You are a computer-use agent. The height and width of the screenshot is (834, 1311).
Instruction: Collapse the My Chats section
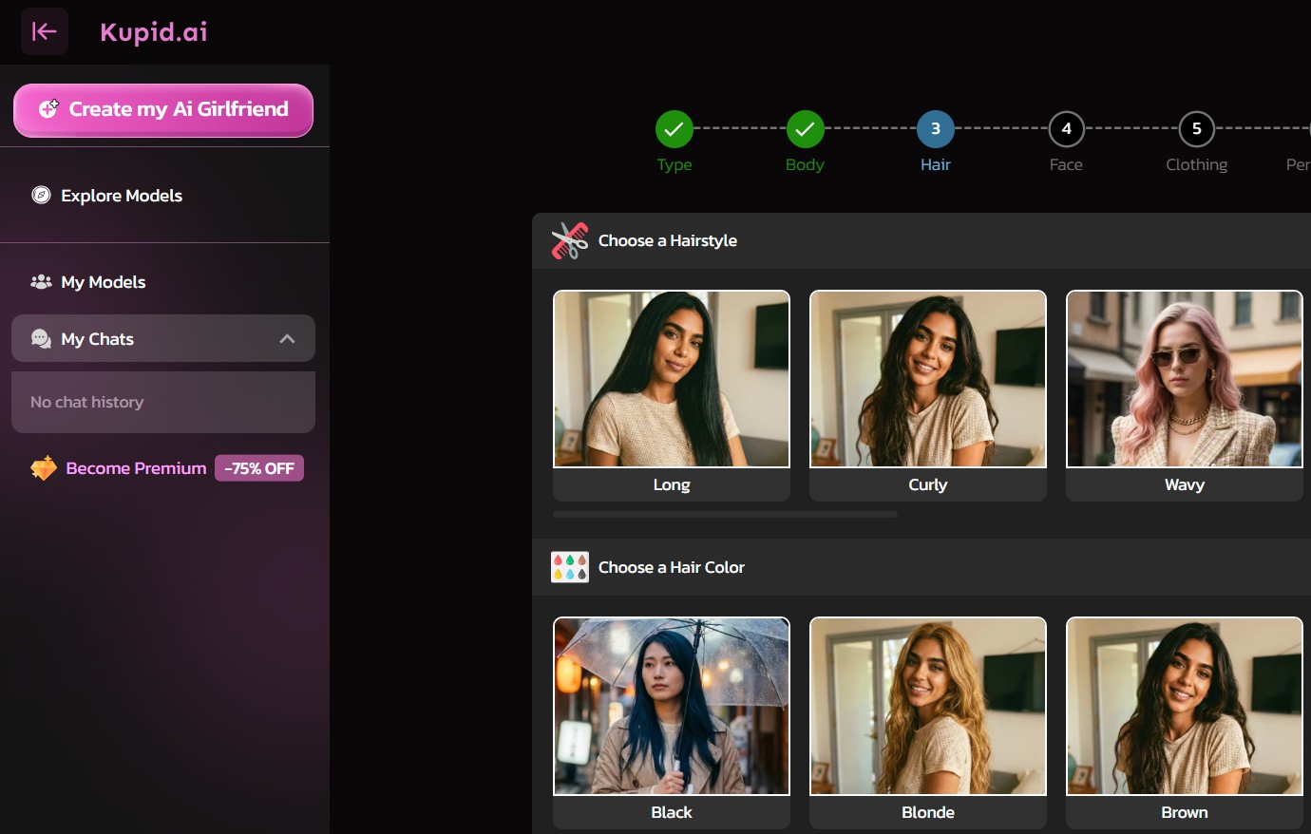click(x=287, y=338)
